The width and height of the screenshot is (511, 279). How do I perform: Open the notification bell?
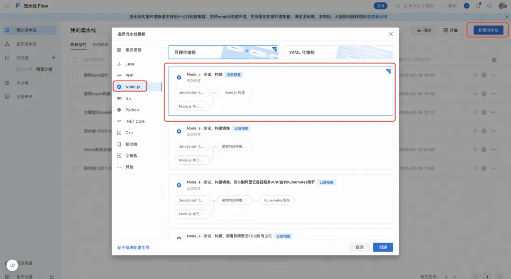coord(478,6)
